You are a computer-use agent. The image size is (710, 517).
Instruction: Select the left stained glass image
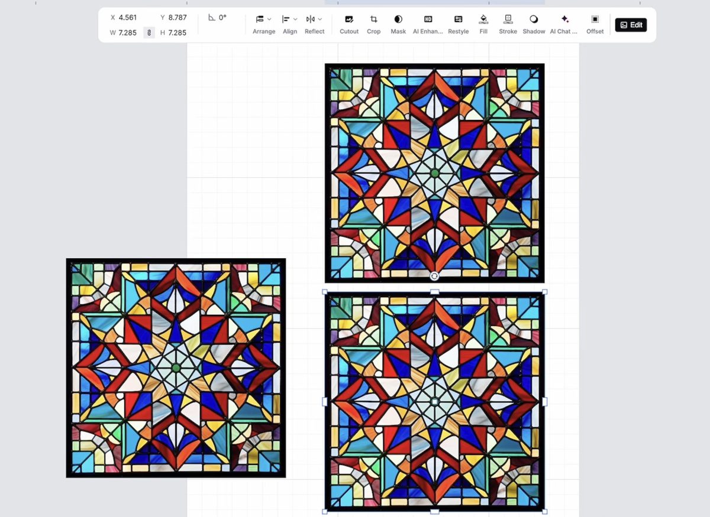point(176,368)
